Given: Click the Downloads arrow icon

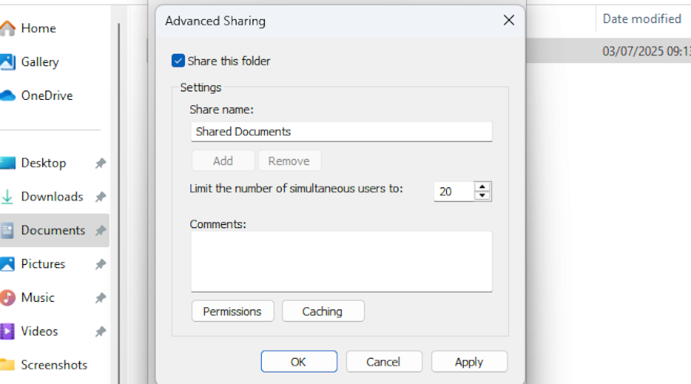Looking at the screenshot, I should 7,197.
